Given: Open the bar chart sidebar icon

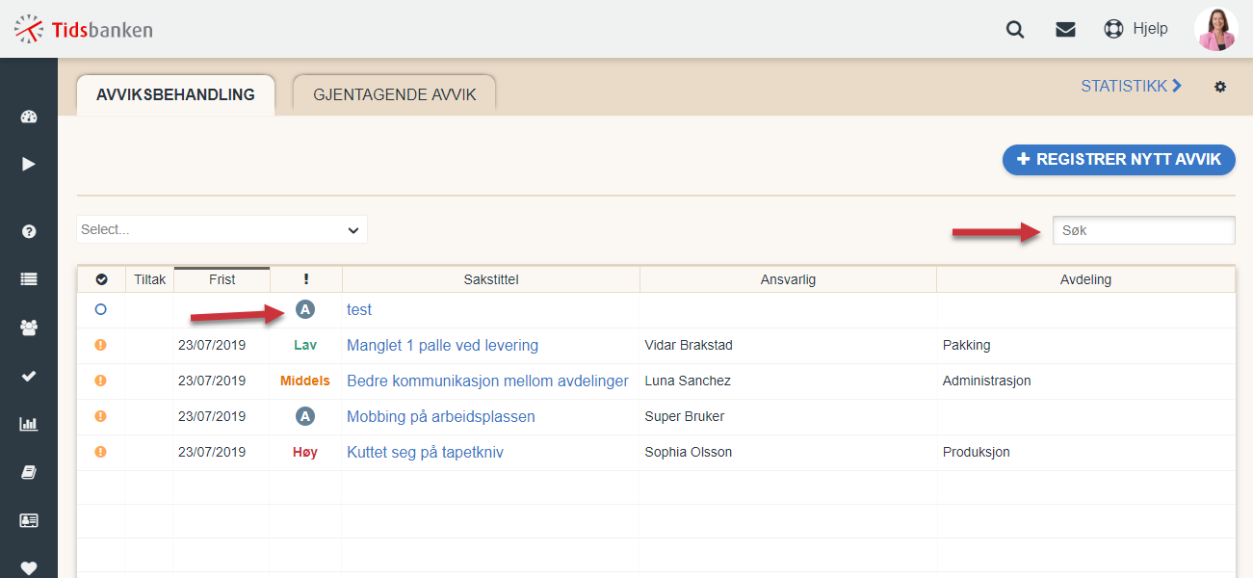Looking at the screenshot, I should tap(28, 424).
